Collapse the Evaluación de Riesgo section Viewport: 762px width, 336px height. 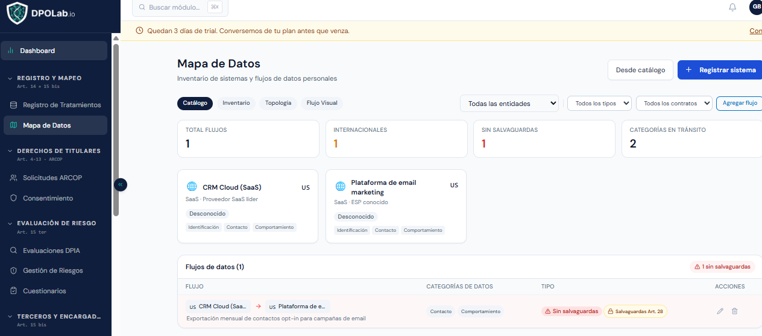[10, 223]
